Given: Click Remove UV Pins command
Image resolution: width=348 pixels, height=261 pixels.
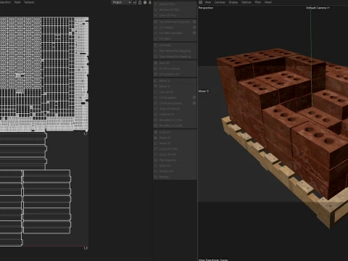Looking at the screenshot, I should click(175, 9).
